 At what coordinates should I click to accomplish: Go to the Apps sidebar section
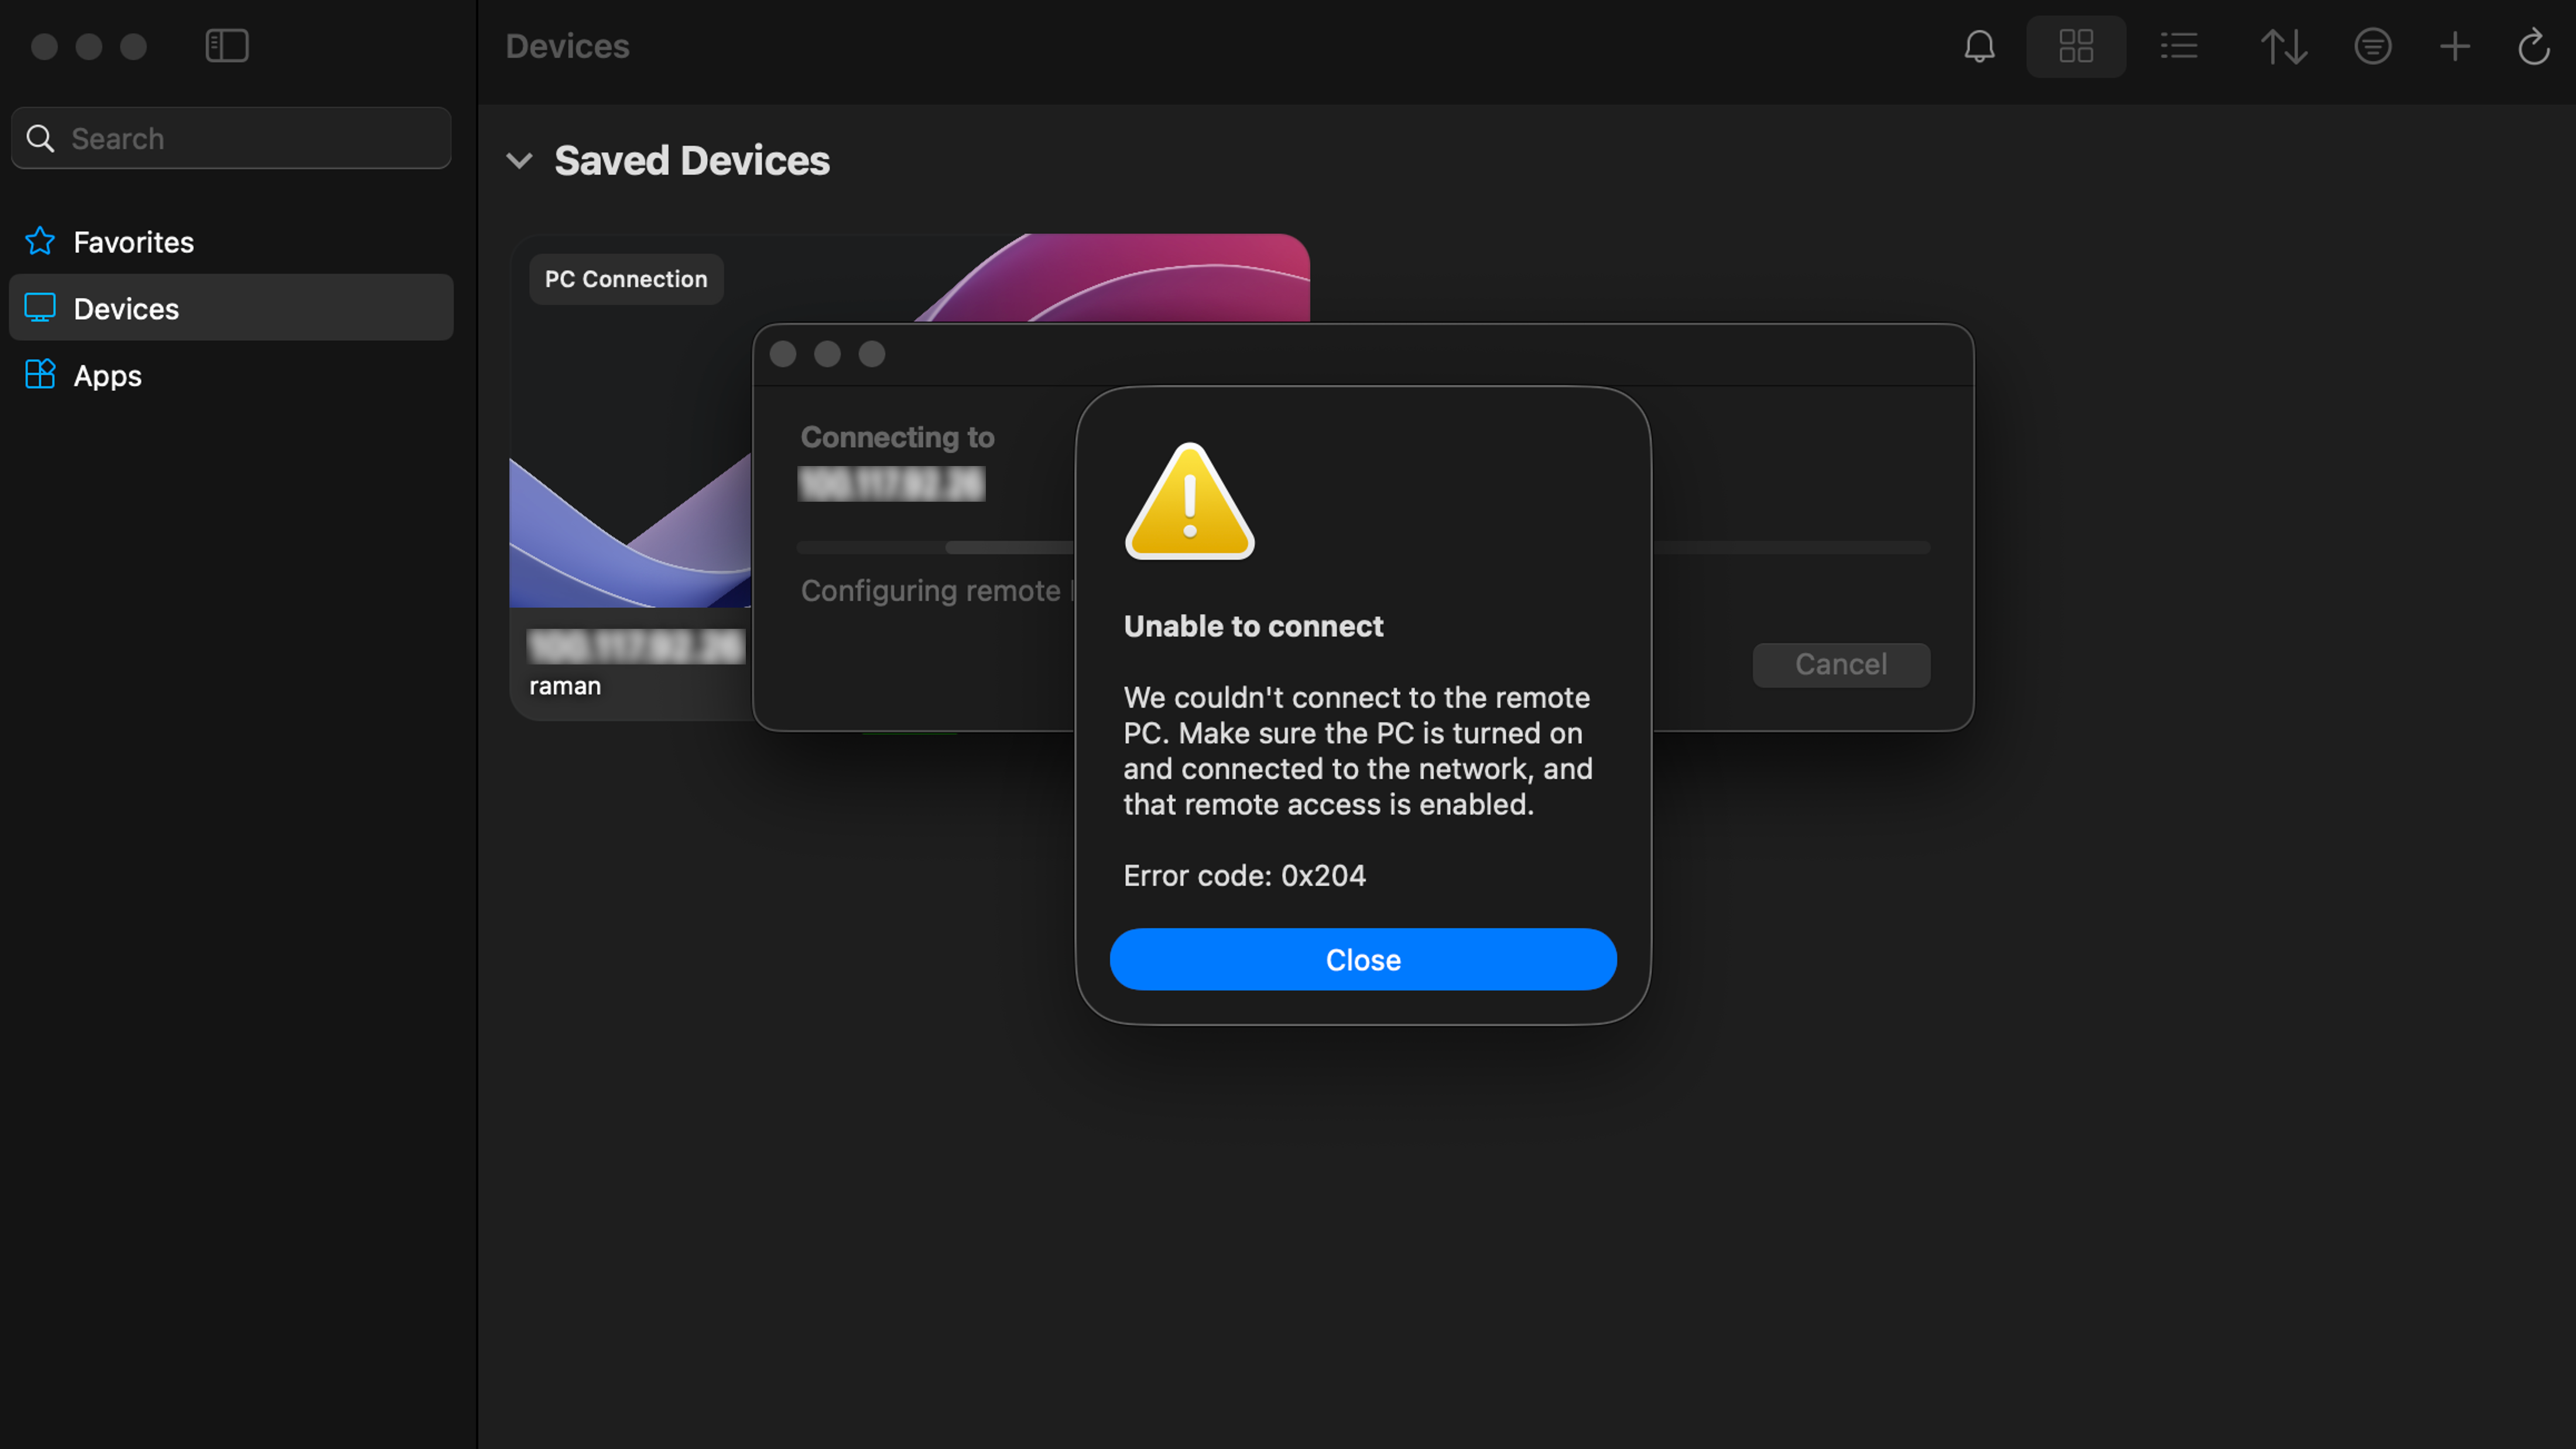tap(107, 376)
